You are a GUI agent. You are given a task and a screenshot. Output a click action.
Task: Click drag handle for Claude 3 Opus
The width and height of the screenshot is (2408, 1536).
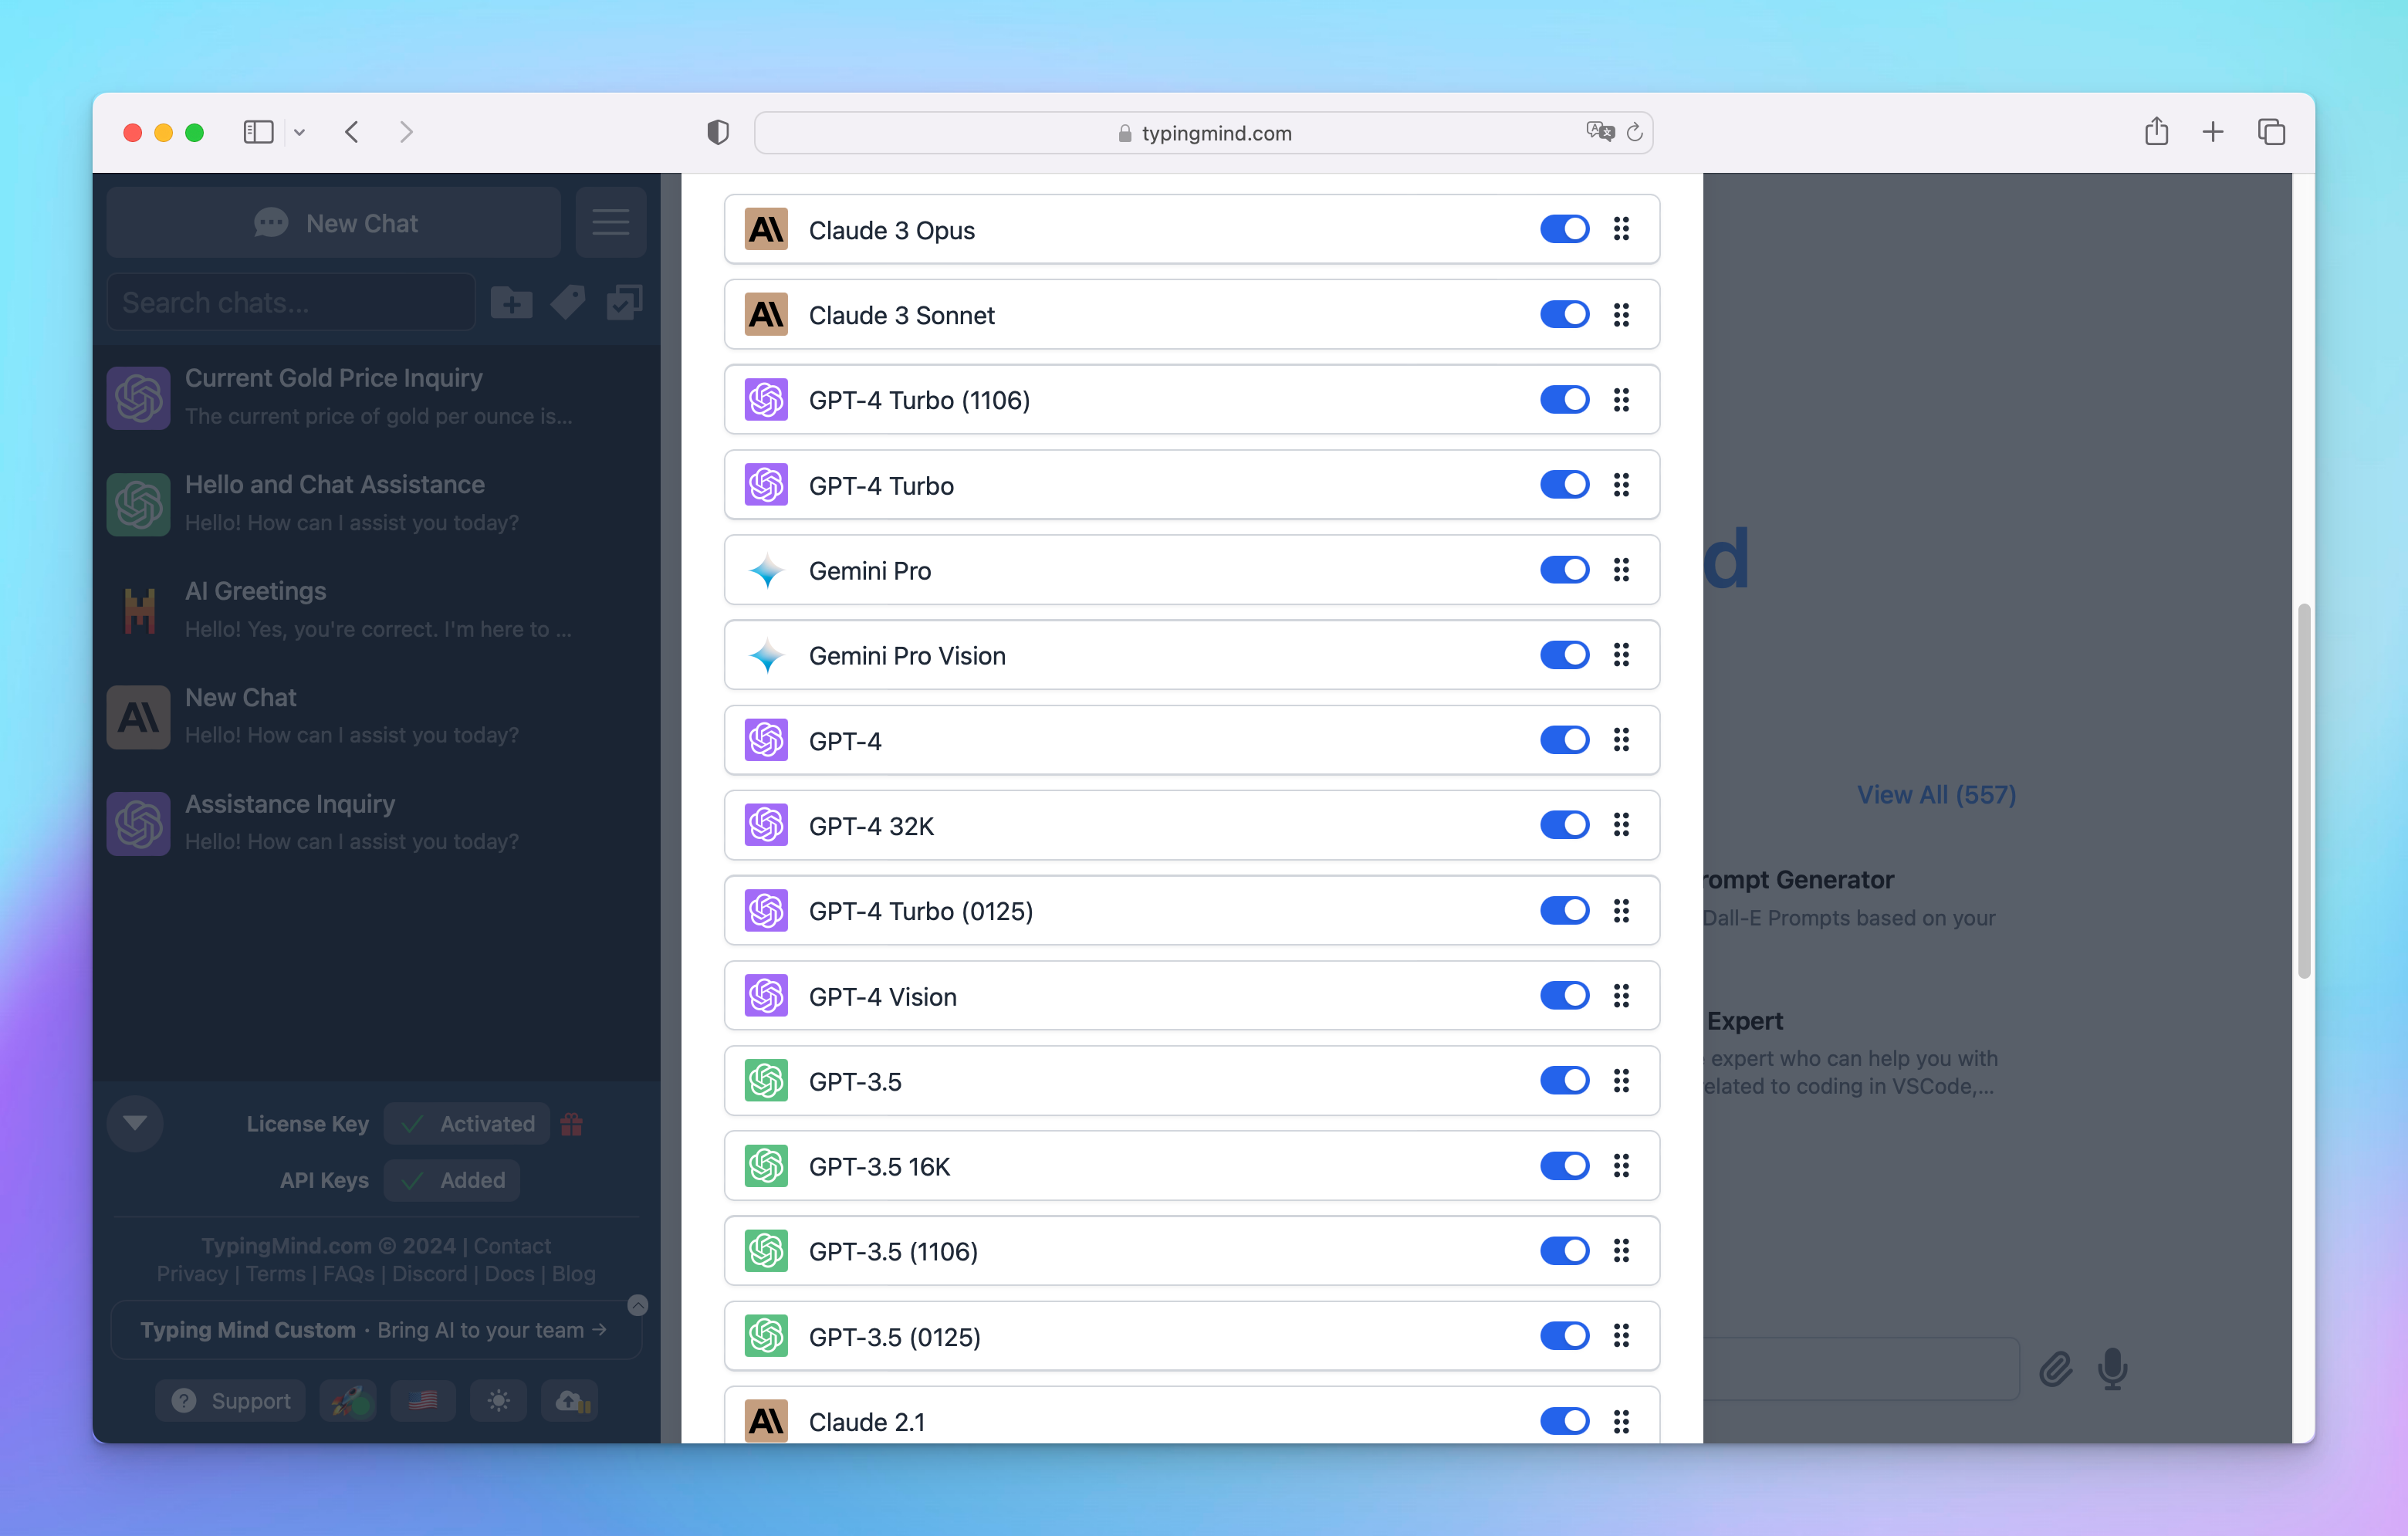(x=1621, y=230)
